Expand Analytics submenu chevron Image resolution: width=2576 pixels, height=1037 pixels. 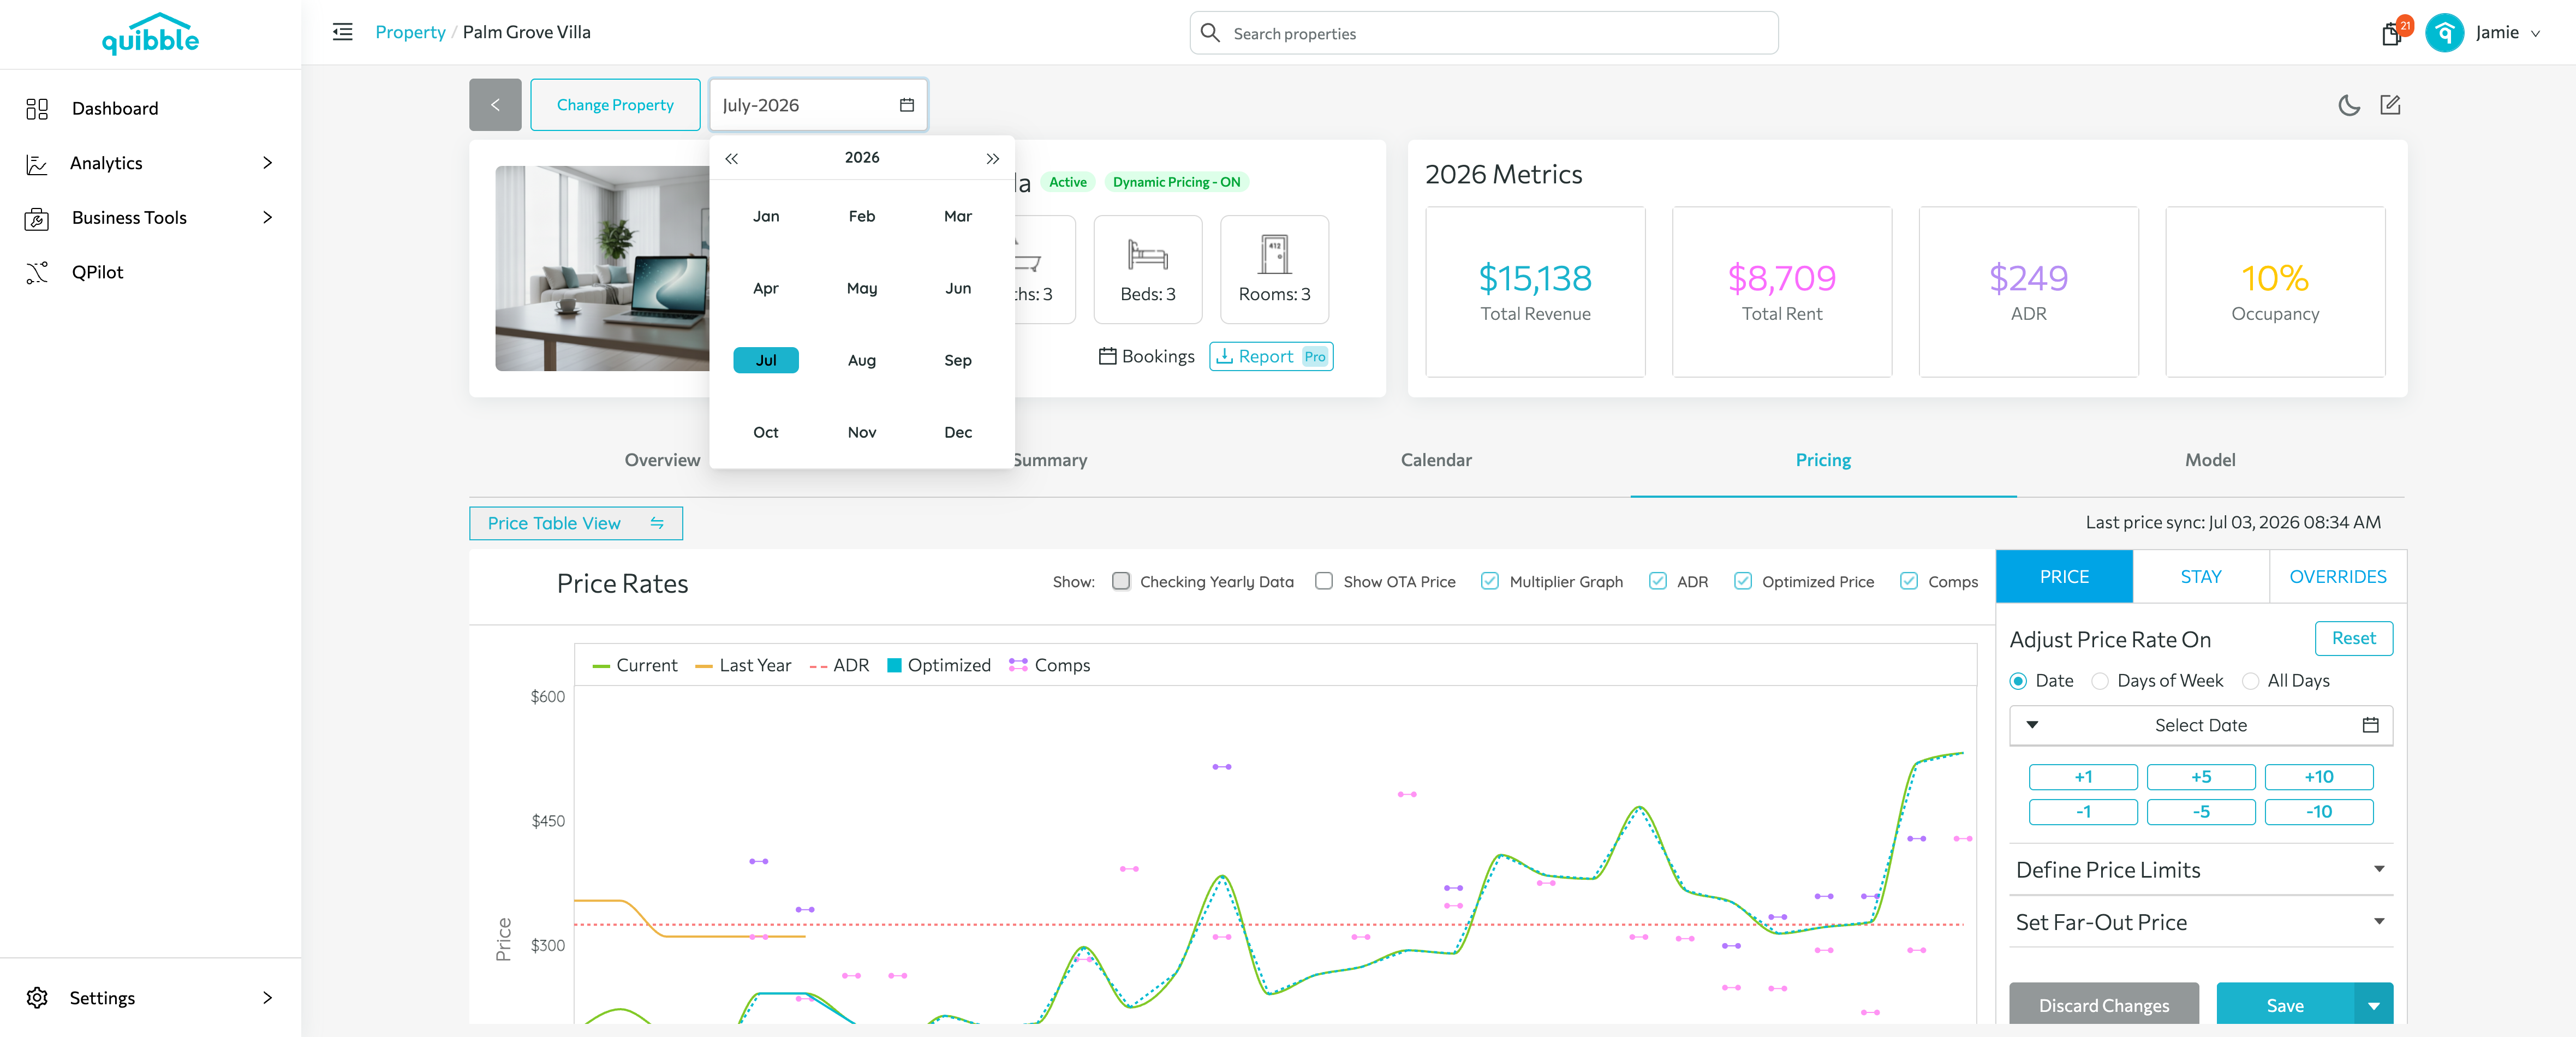(267, 163)
